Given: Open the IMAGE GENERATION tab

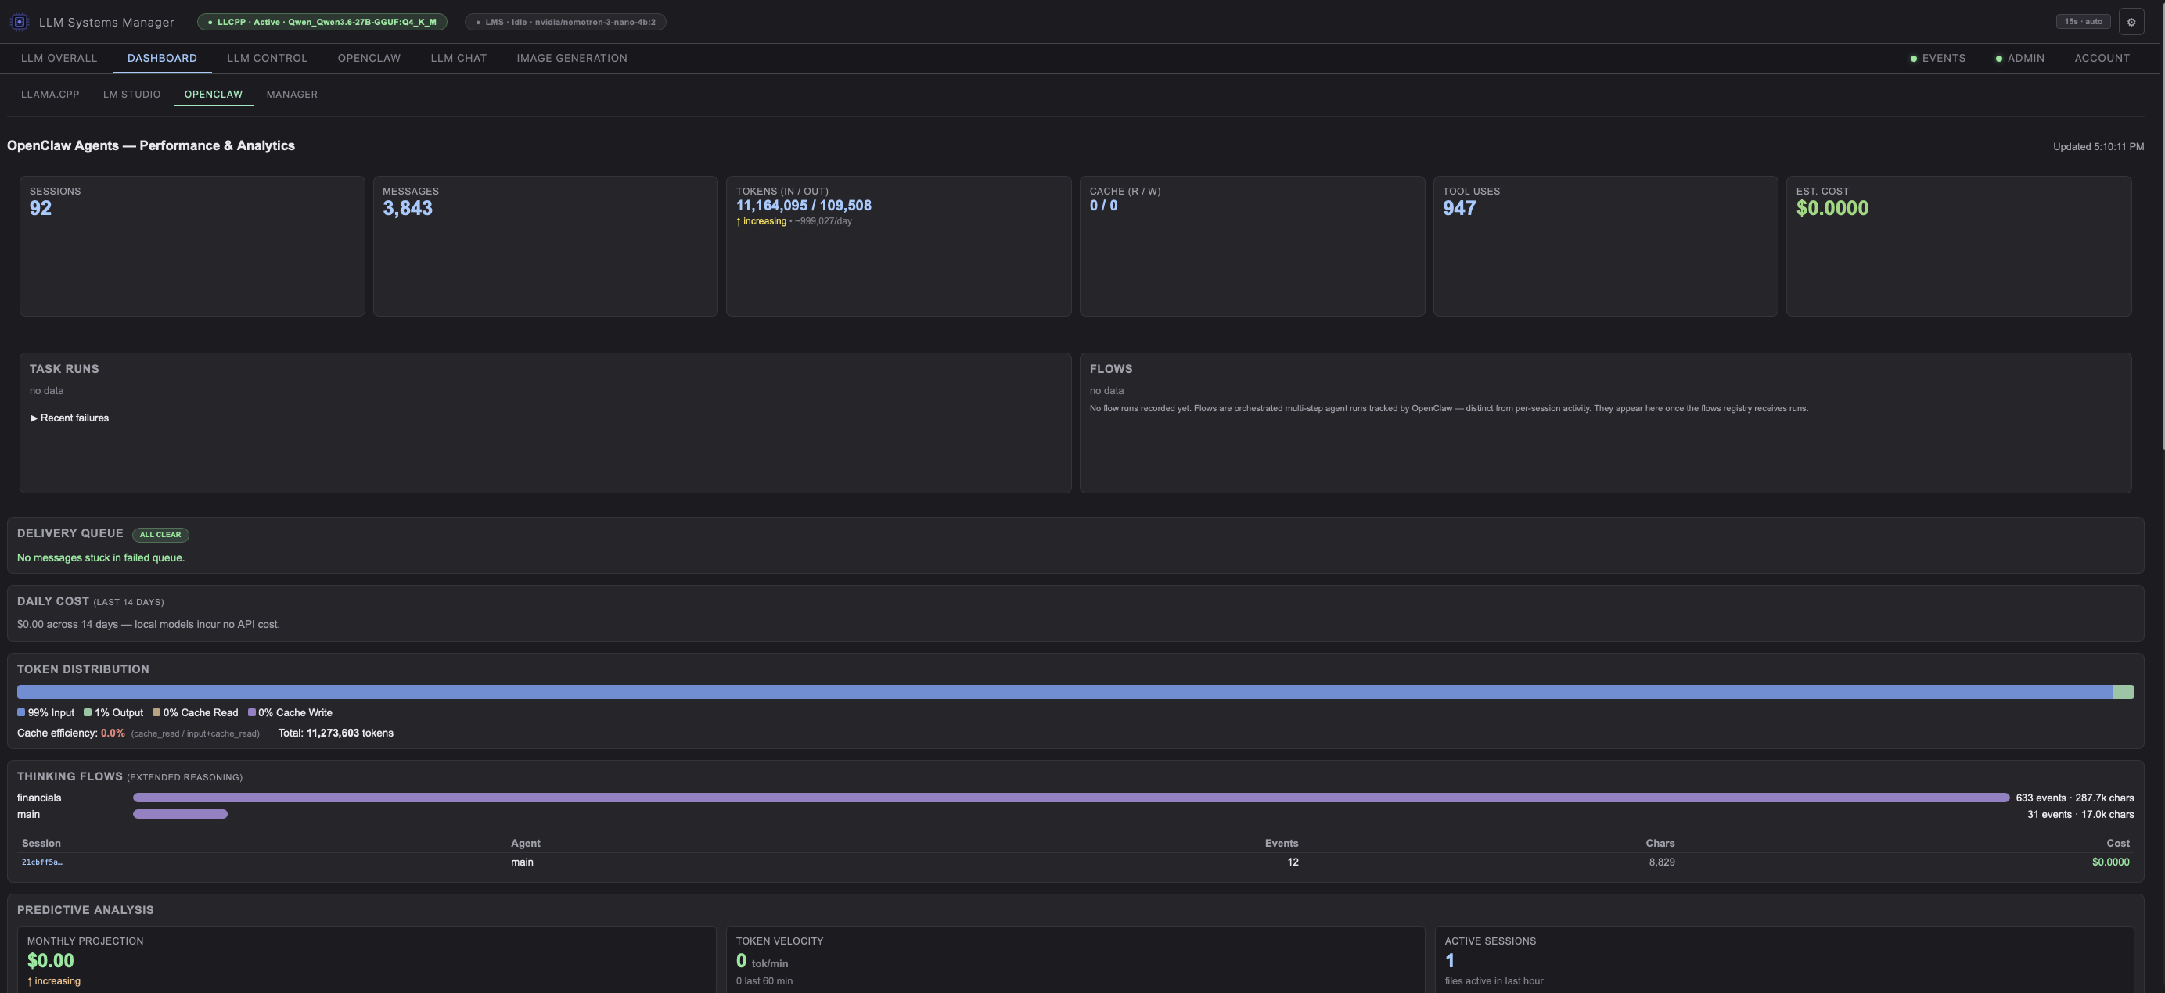Looking at the screenshot, I should click(571, 58).
